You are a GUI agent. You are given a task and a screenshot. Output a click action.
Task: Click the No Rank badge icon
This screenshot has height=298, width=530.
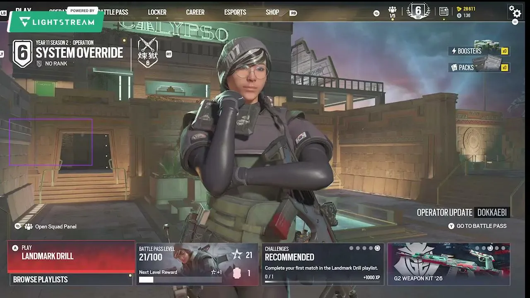39,63
